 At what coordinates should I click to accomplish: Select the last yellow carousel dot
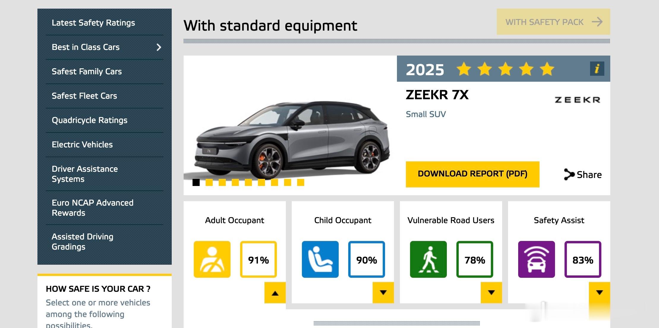click(x=301, y=182)
